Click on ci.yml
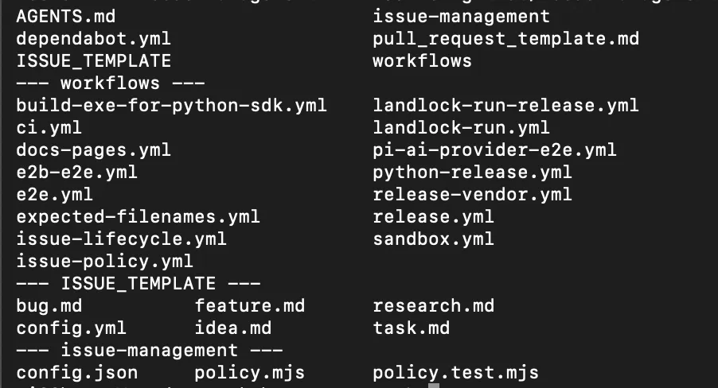The height and width of the screenshot is (388, 718). (49, 128)
